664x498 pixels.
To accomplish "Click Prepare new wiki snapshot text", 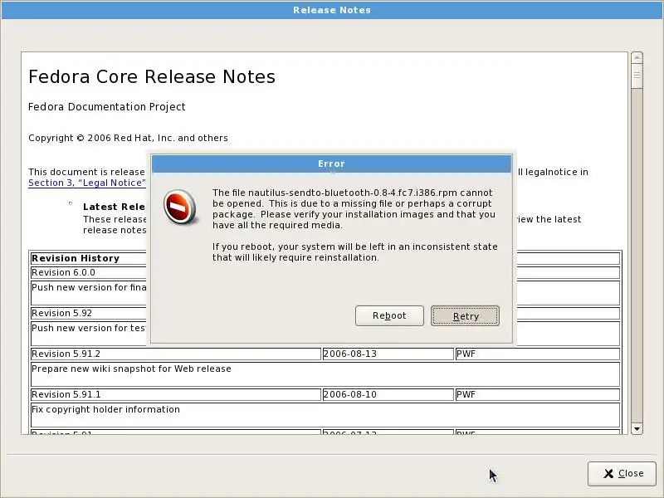I will coord(131,369).
